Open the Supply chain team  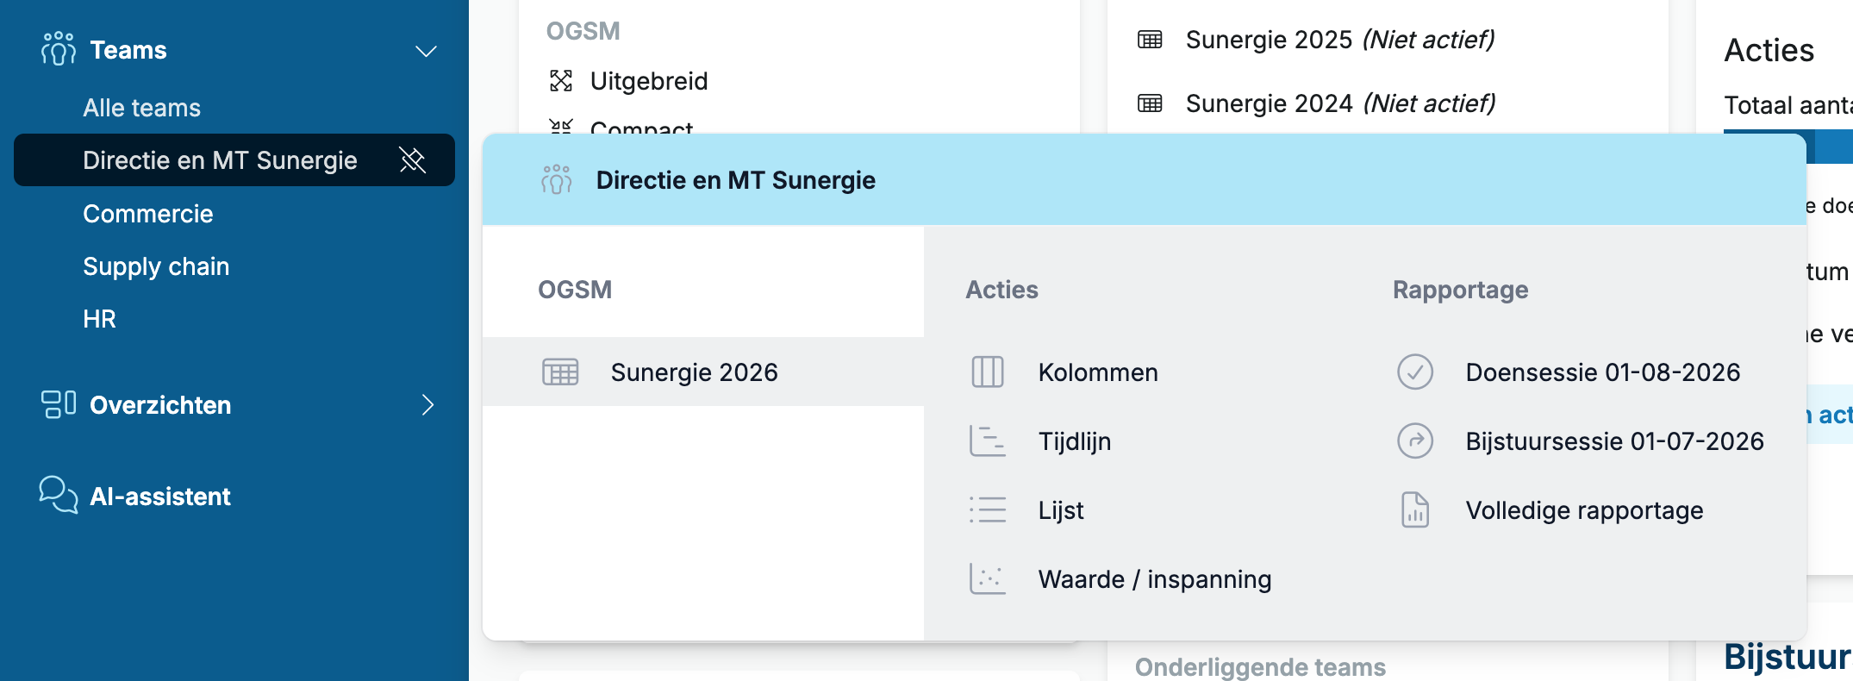[156, 266]
